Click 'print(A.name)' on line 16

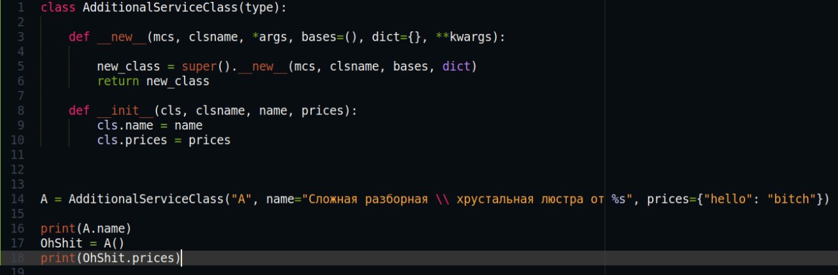point(86,229)
